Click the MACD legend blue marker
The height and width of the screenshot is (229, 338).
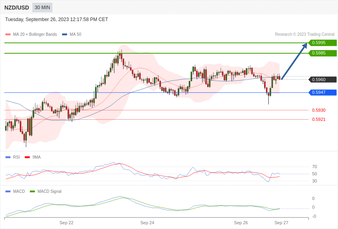[8, 192]
